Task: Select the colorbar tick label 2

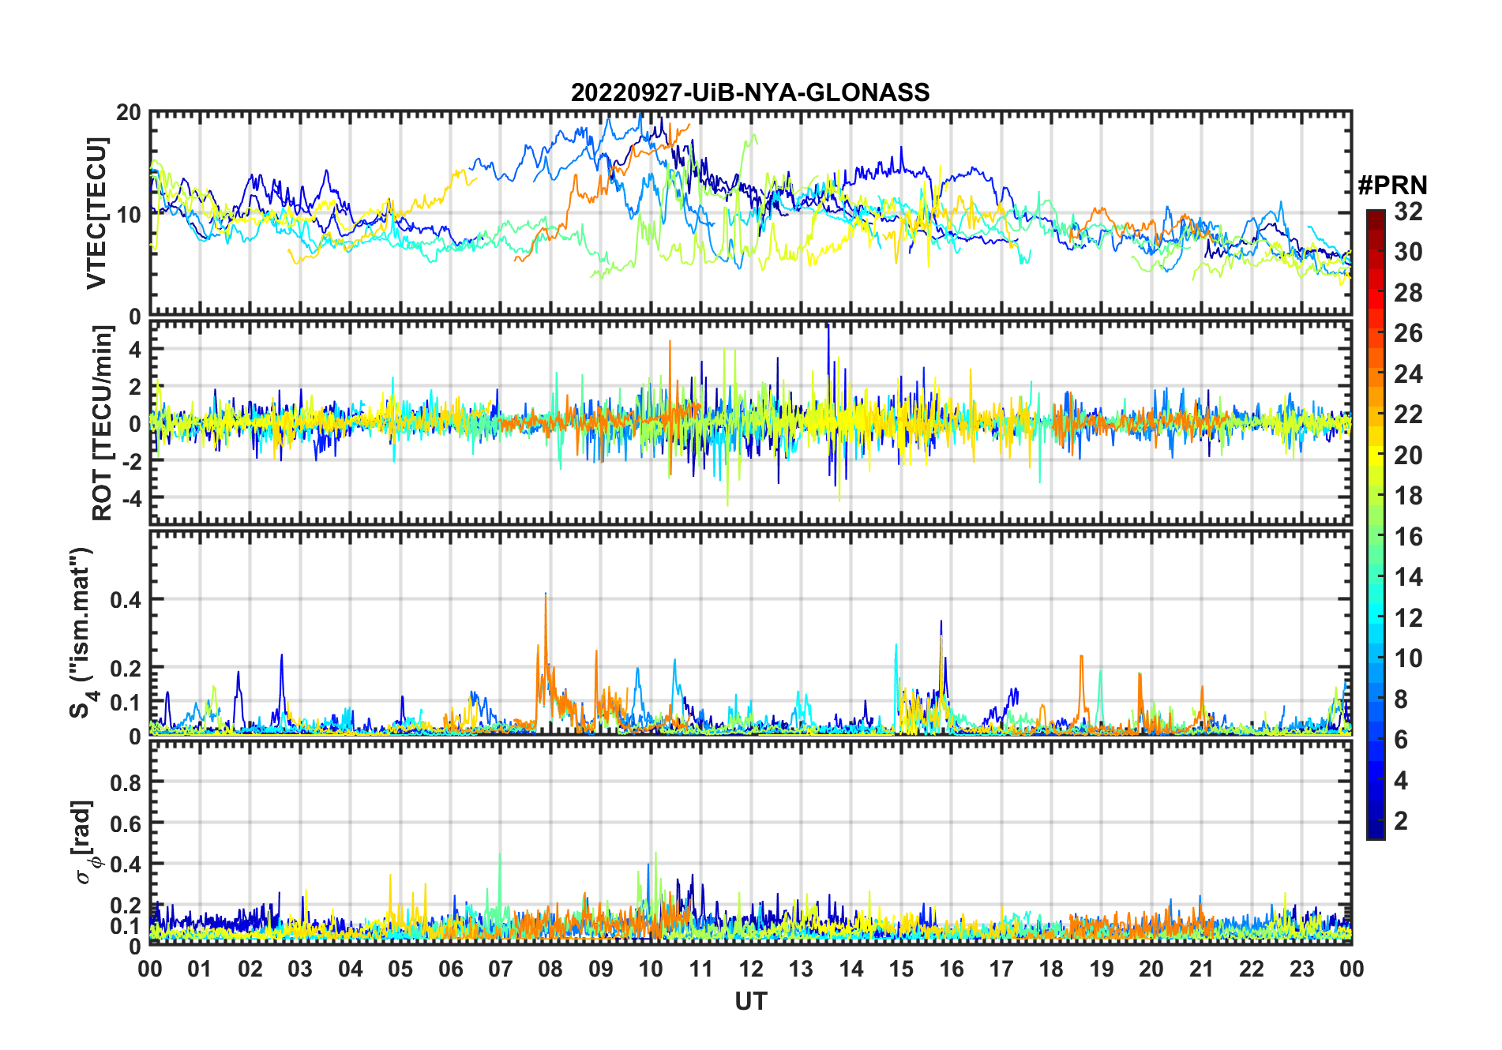Action: 1401,821
